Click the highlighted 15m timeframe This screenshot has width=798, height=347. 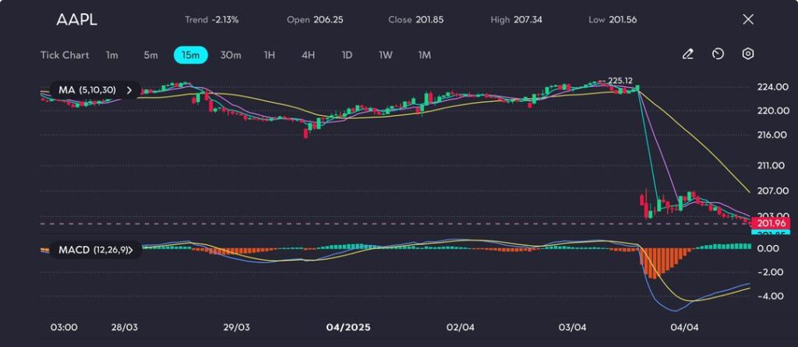190,55
